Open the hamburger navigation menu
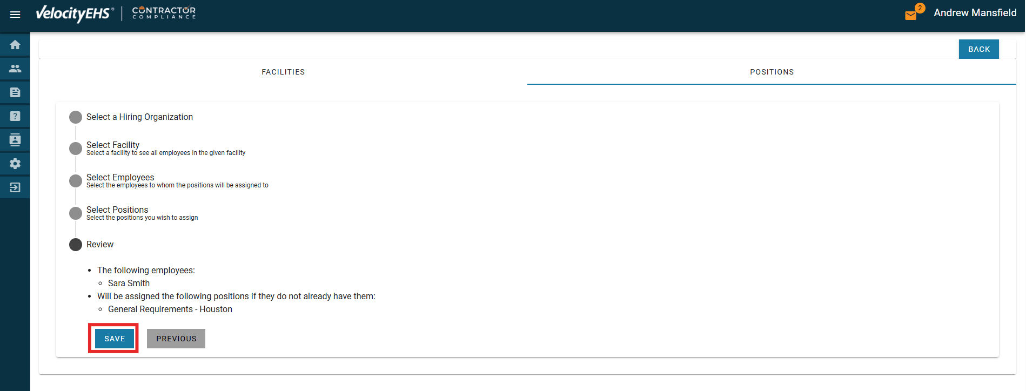This screenshot has height=391, width=1026. coord(15,15)
